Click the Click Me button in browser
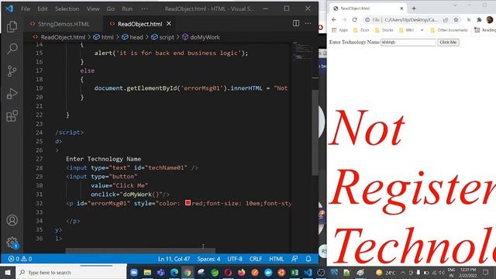 448,42
